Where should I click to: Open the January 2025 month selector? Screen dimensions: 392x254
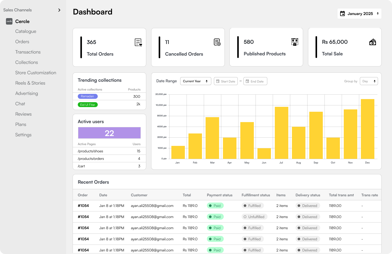coord(360,14)
